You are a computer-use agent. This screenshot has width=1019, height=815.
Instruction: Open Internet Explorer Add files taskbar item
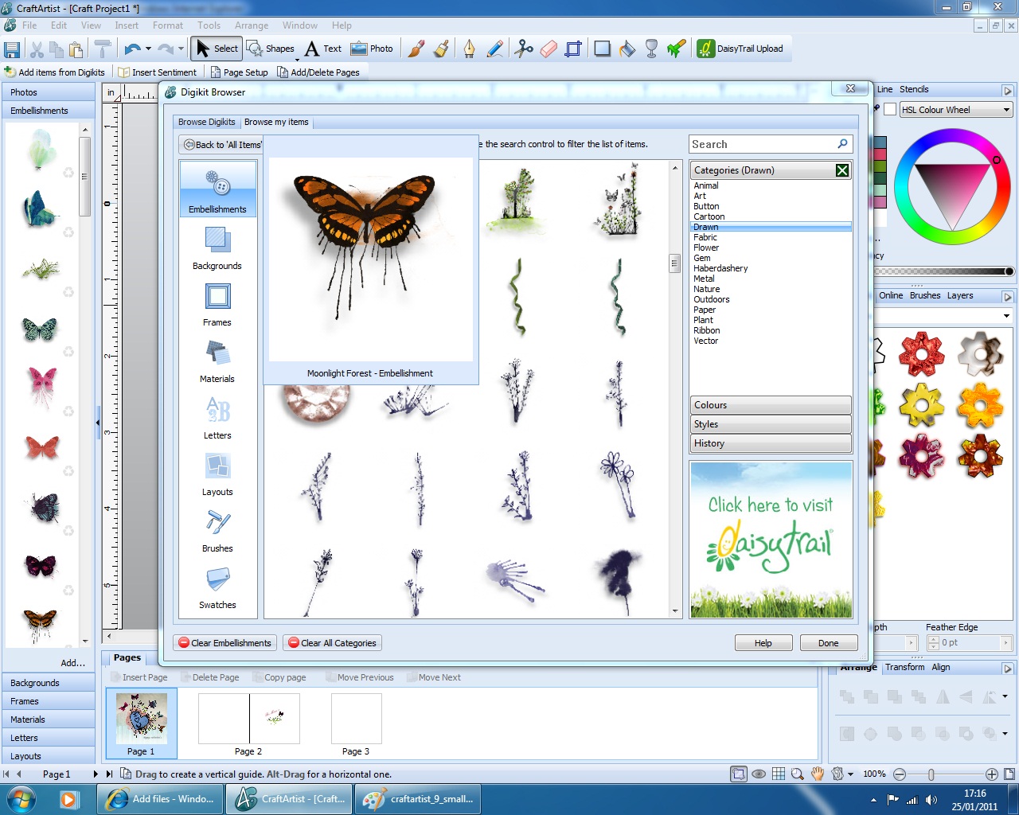(x=162, y=798)
